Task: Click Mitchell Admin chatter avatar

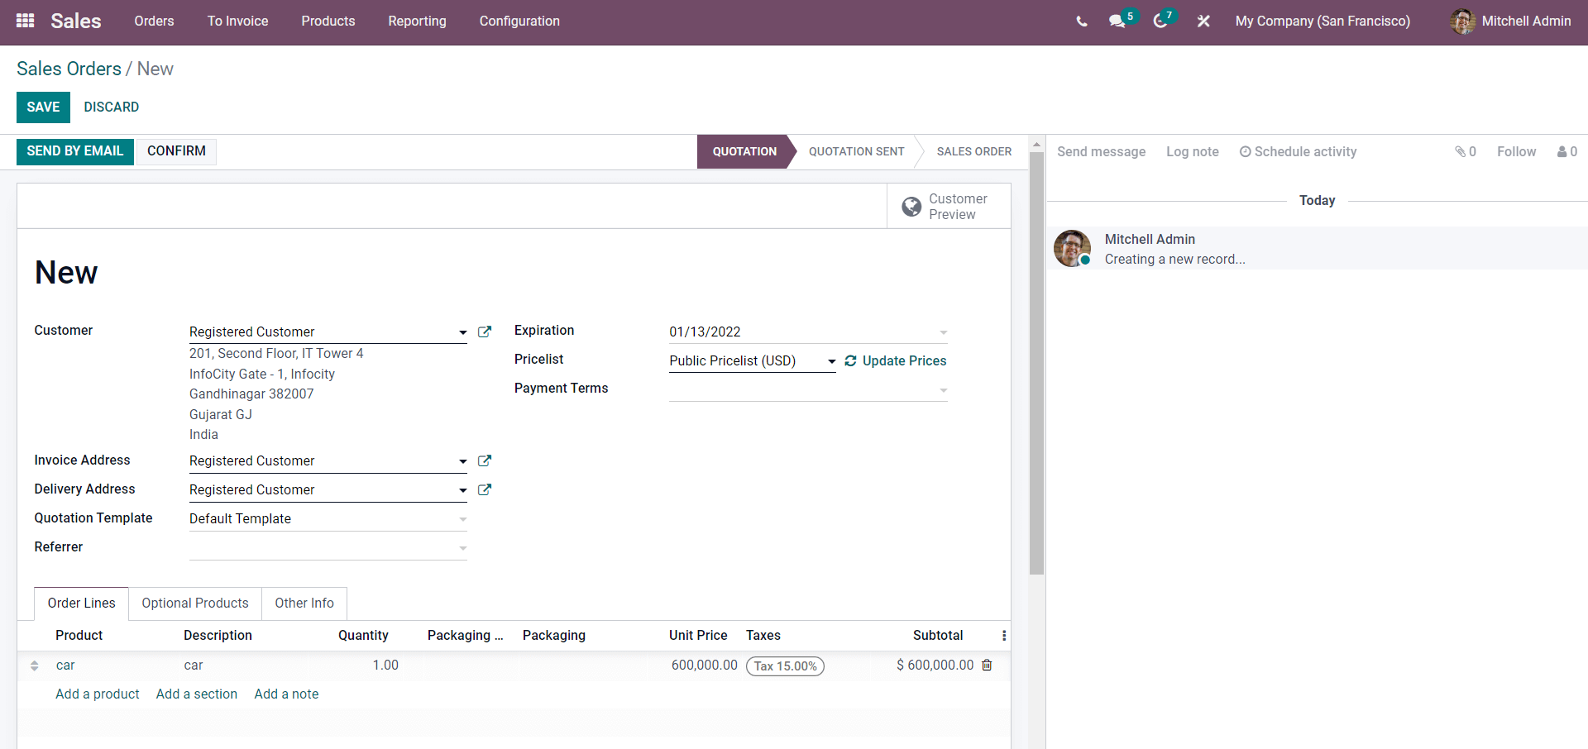Action: (x=1073, y=248)
